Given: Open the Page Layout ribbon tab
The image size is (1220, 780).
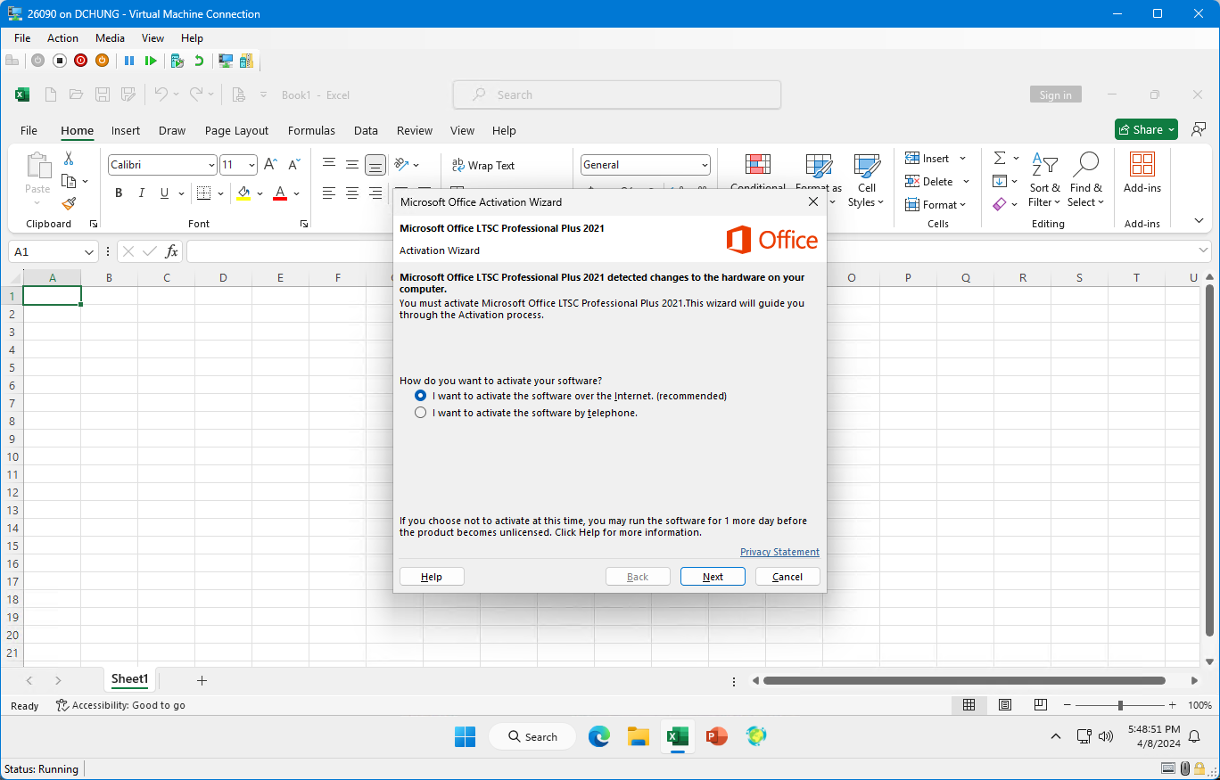Looking at the screenshot, I should point(236,130).
